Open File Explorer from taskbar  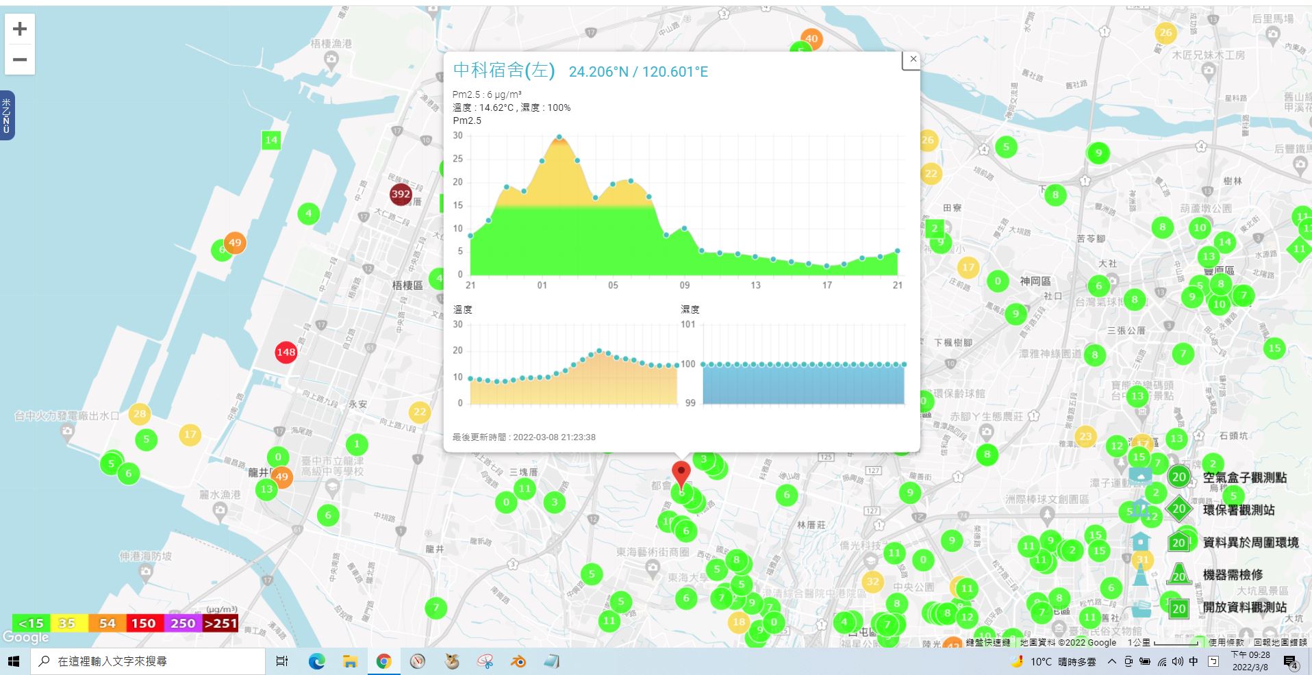tap(350, 661)
